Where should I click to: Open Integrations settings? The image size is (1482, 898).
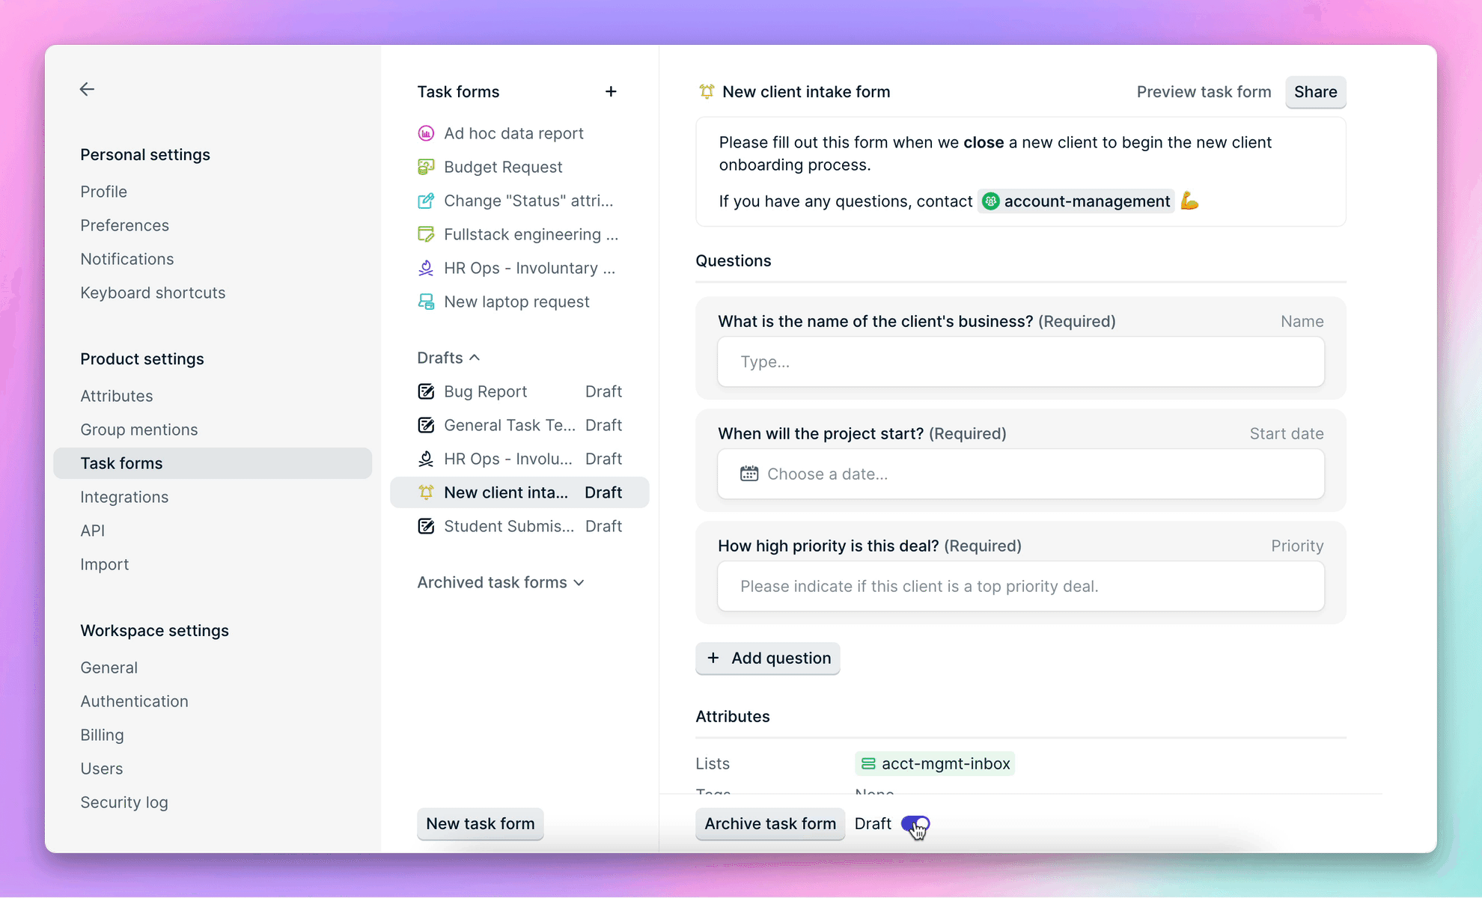coord(124,497)
